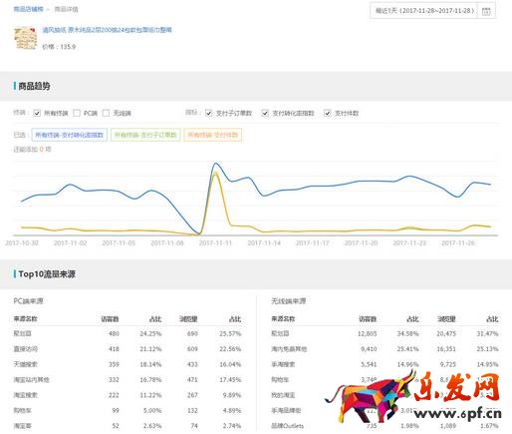This screenshot has height=434, width=512.
Task: Enable the PC端 terminal checkbox
Action: (x=77, y=113)
